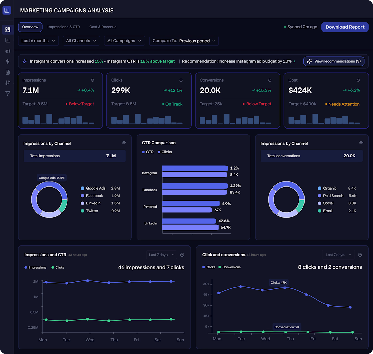Open Compare To Previous period dropdown
The width and height of the screenshot is (373, 354).
(x=184, y=41)
